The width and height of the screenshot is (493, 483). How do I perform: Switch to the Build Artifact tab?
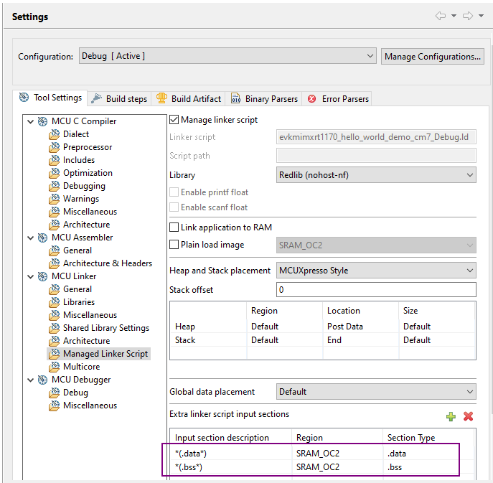[189, 99]
